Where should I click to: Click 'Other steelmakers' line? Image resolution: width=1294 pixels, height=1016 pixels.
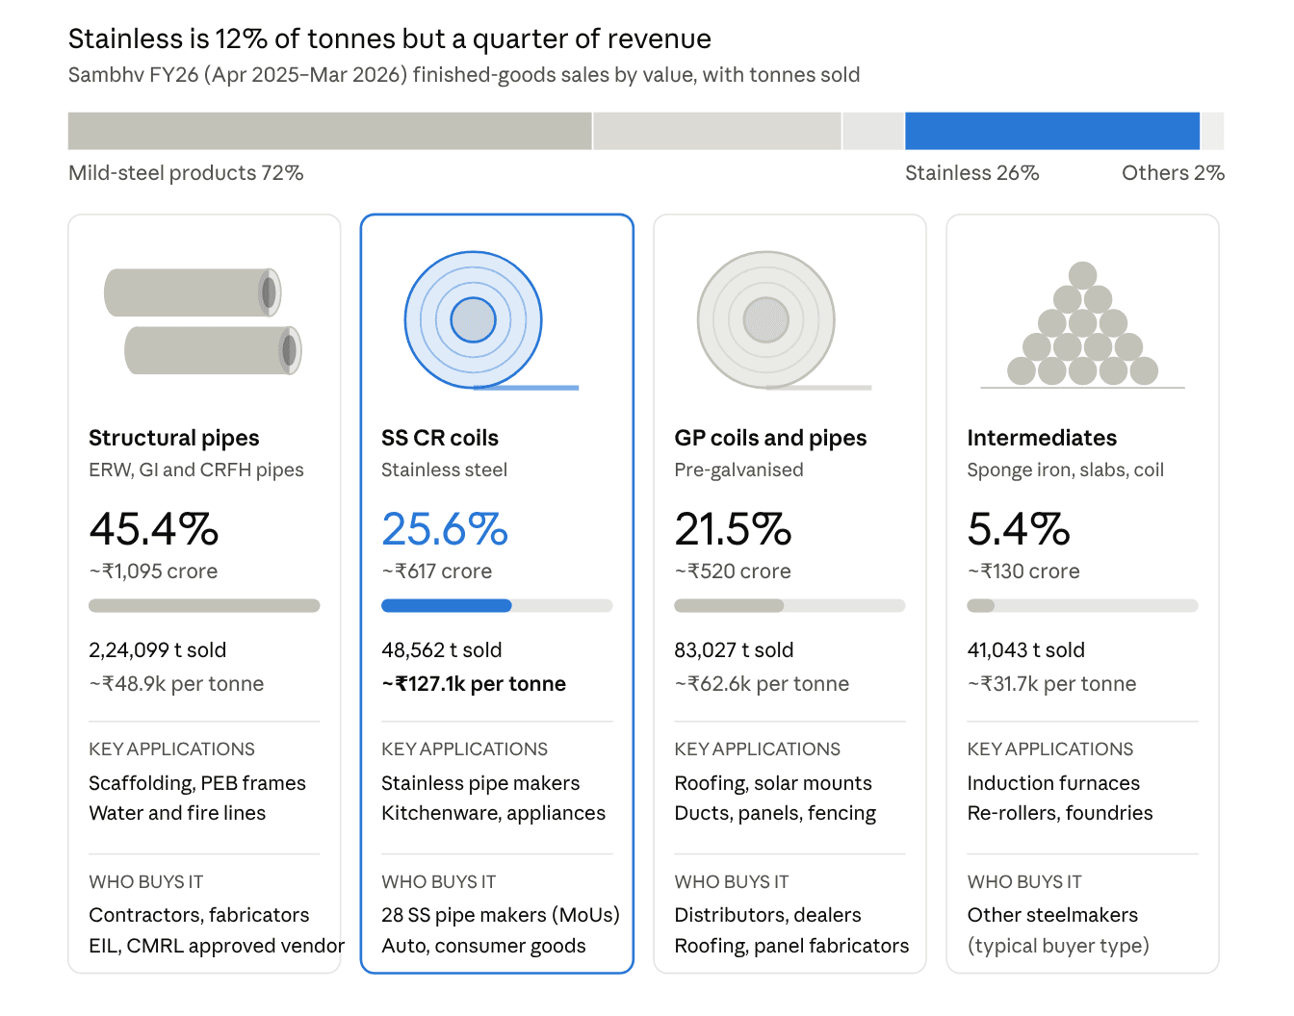pos(1052,915)
